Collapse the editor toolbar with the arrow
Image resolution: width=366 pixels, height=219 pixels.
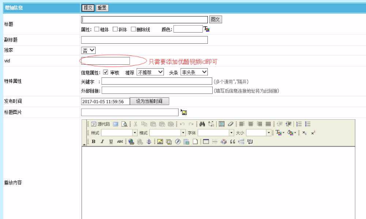click(84, 144)
